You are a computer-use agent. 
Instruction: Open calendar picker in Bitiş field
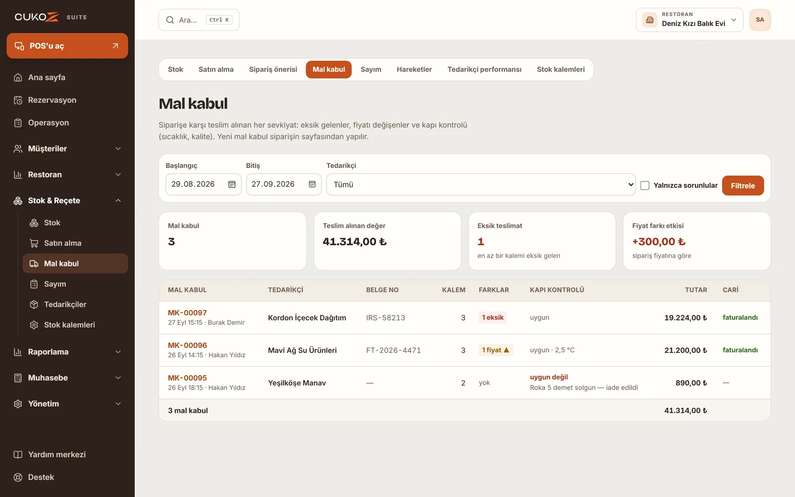[x=312, y=184]
